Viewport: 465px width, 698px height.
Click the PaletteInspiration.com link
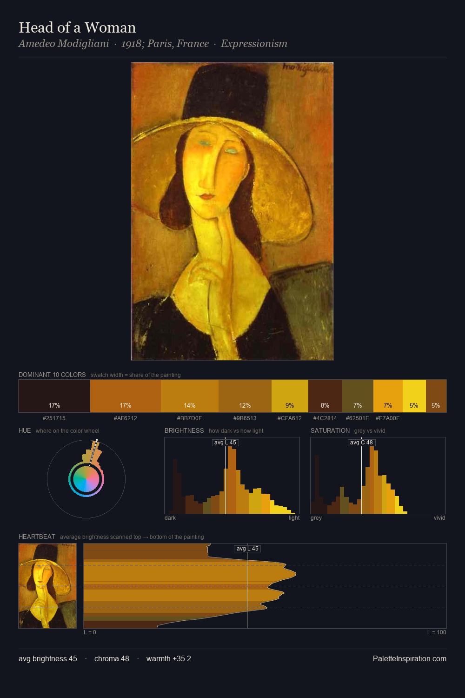pyautogui.click(x=410, y=658)
